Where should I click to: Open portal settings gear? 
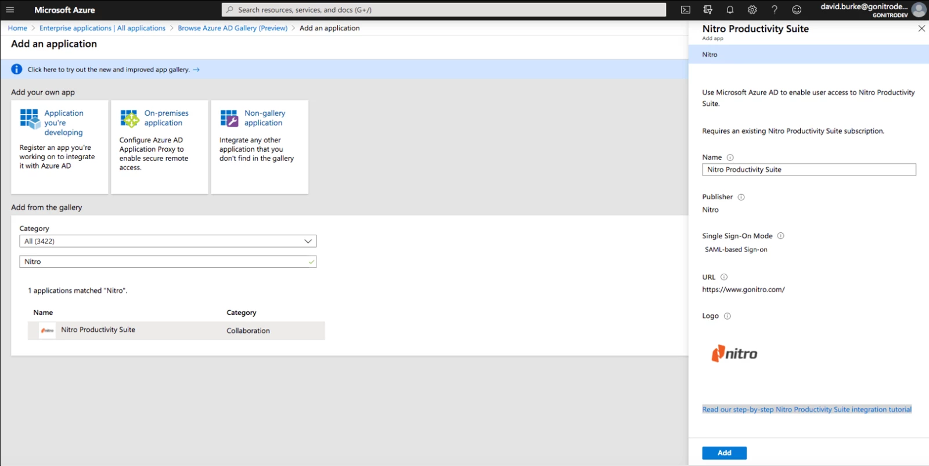752,10
